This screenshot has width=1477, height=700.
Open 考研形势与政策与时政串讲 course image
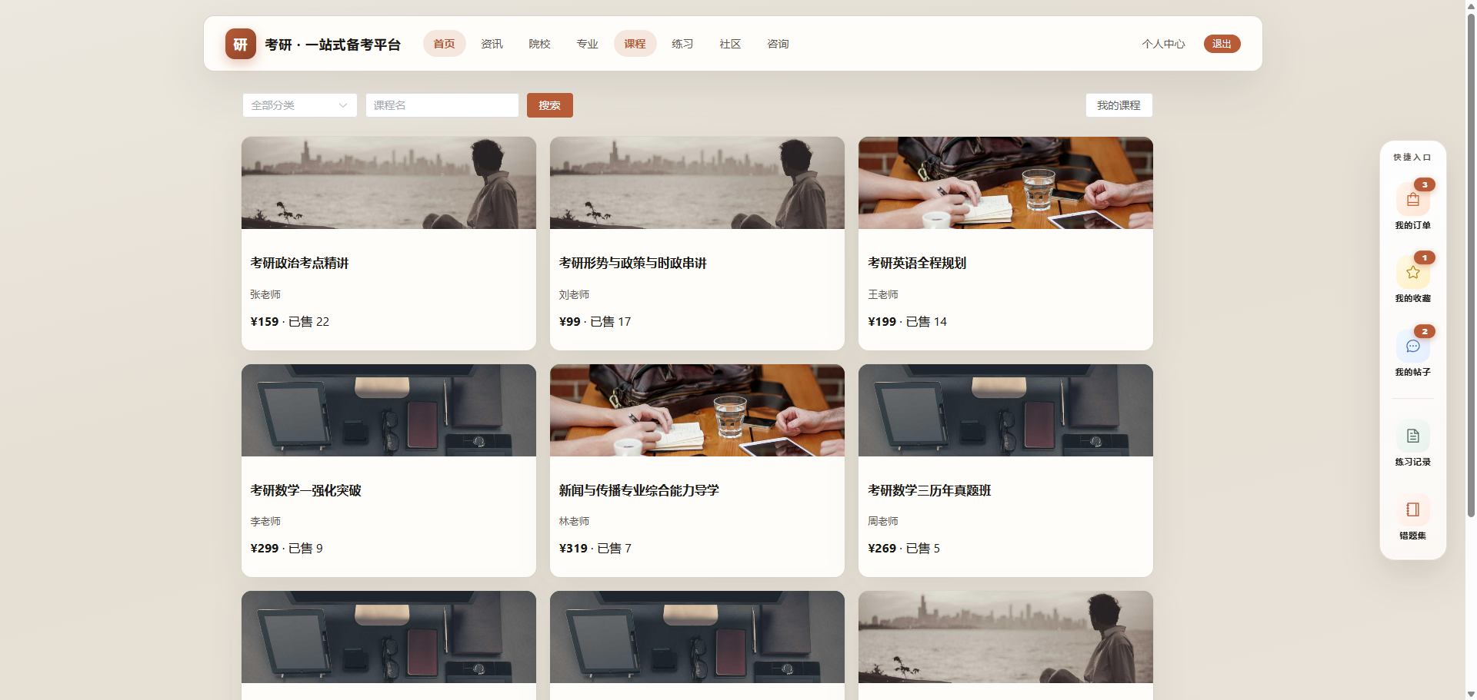pyautogui.click(x=697, y=183)
